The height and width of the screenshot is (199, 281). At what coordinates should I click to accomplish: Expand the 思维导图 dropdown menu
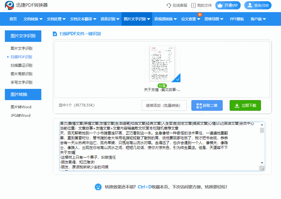[x=214, y=19]
